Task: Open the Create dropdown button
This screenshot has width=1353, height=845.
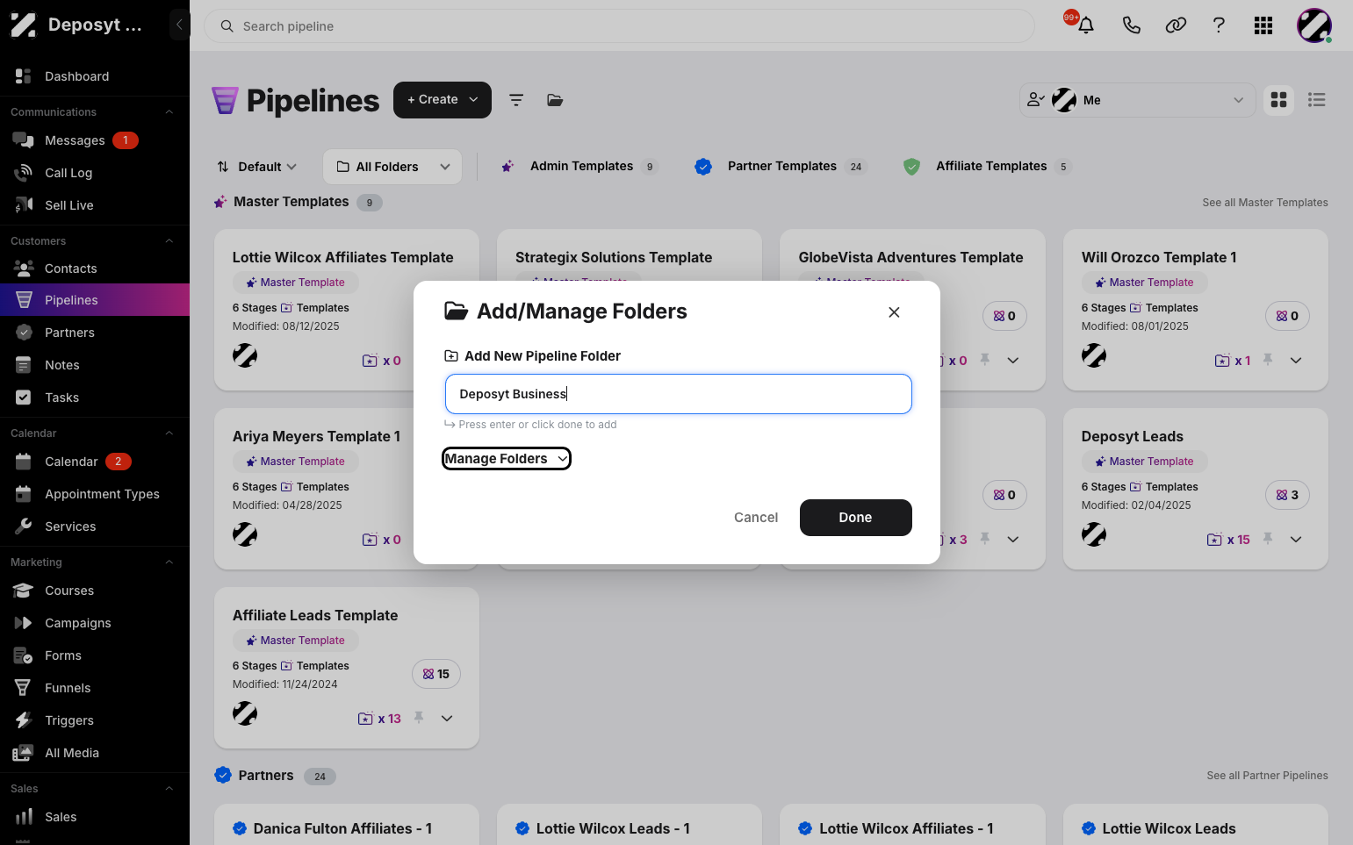Action: [443, 100]
